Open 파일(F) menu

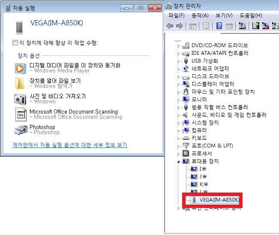pos(177,15)
